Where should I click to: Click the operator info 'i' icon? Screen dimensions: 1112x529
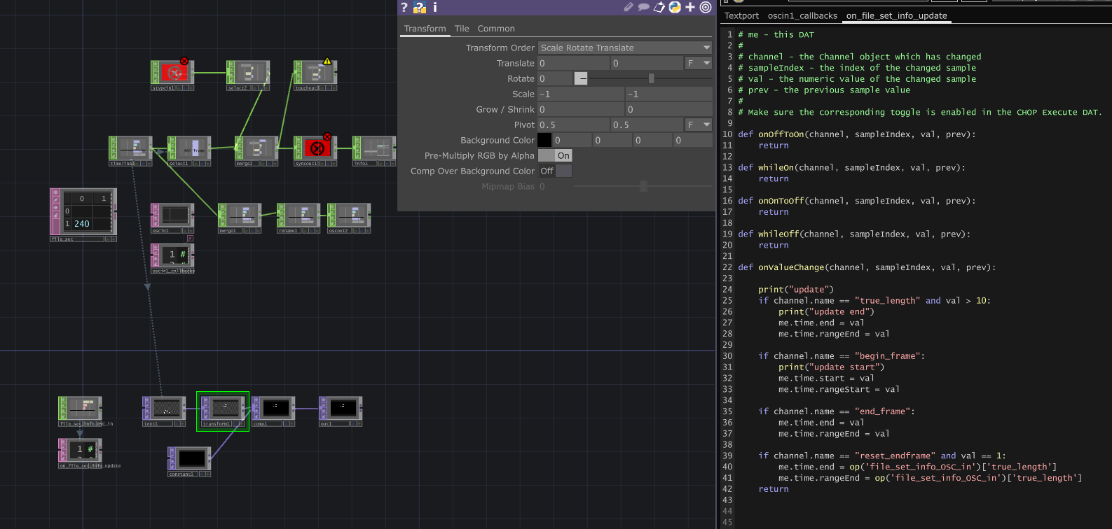(x=435, y=7)
